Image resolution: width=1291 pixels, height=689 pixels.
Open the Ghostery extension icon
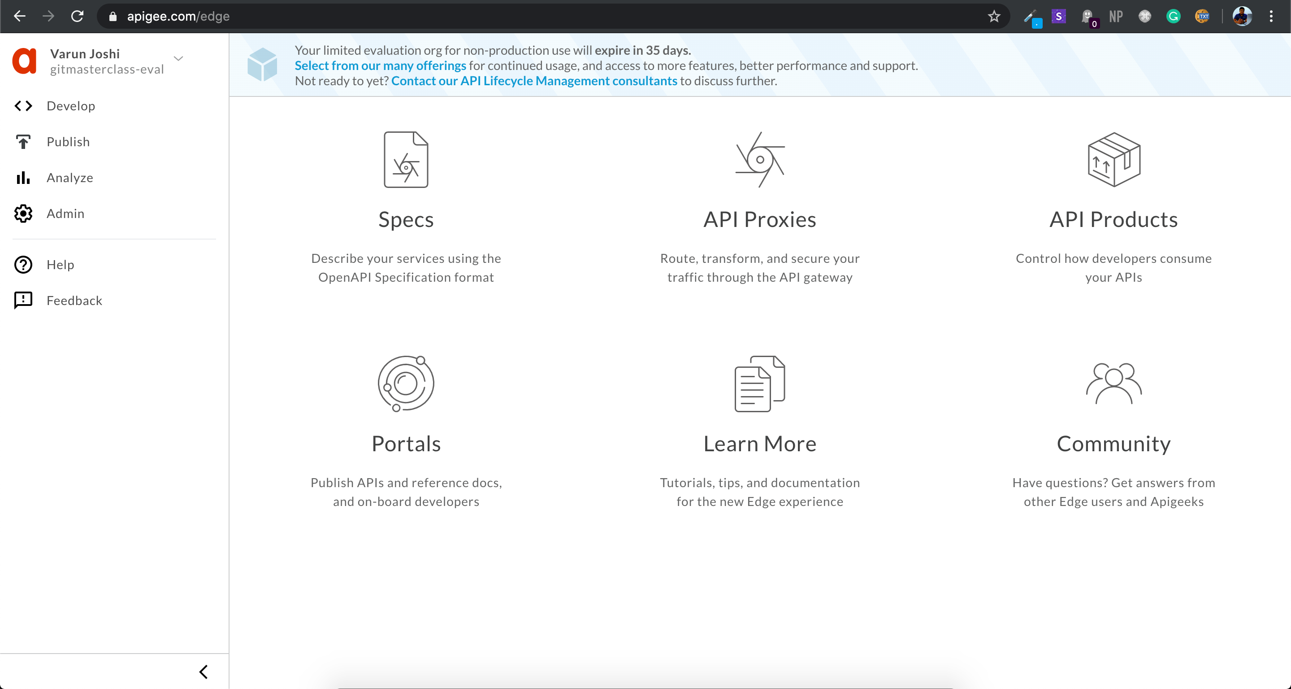[1087, 16]
